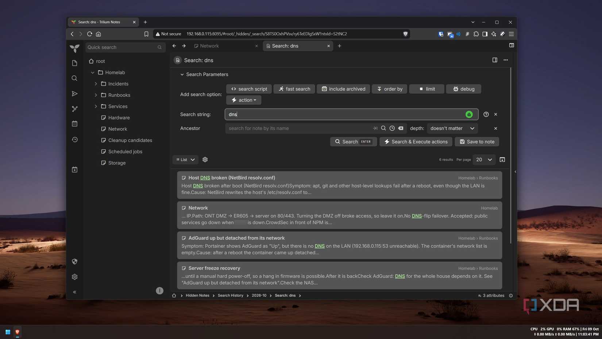Viewport: 602px width, 339px height.
Task: Add the search script option
Action: (249, 89)
